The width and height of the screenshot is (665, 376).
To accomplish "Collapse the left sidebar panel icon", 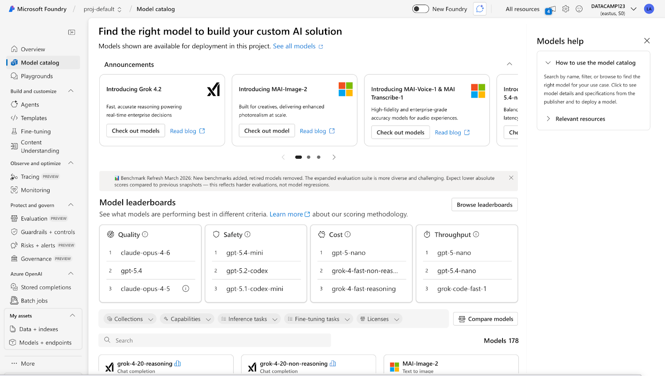I will [x=71, y=32].
